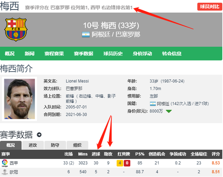Click the FC Barcelona club crest

(16, 29)
